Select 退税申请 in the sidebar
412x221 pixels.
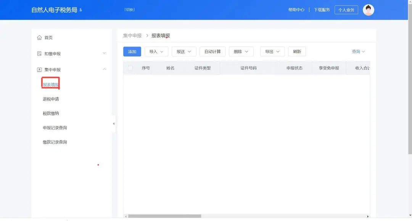(x=51, y=99)
